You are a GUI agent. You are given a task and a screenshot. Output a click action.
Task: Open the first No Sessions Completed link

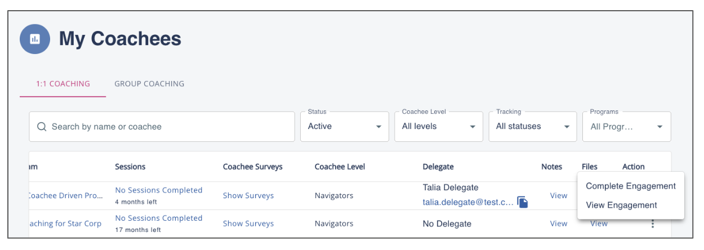pyautogui.click(x=159, y=190)
